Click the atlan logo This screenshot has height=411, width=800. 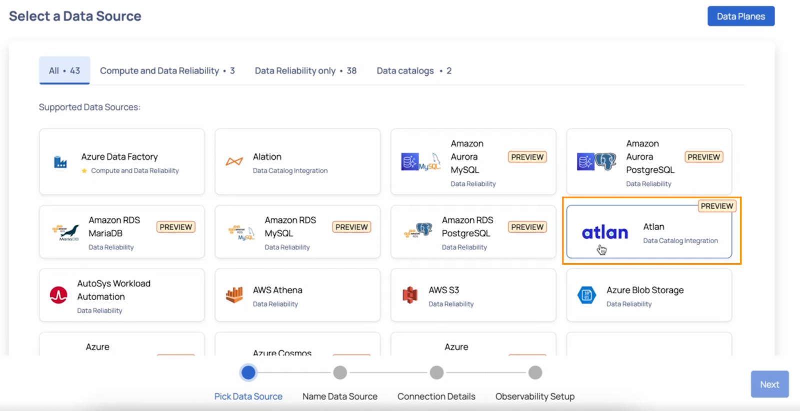605,232
